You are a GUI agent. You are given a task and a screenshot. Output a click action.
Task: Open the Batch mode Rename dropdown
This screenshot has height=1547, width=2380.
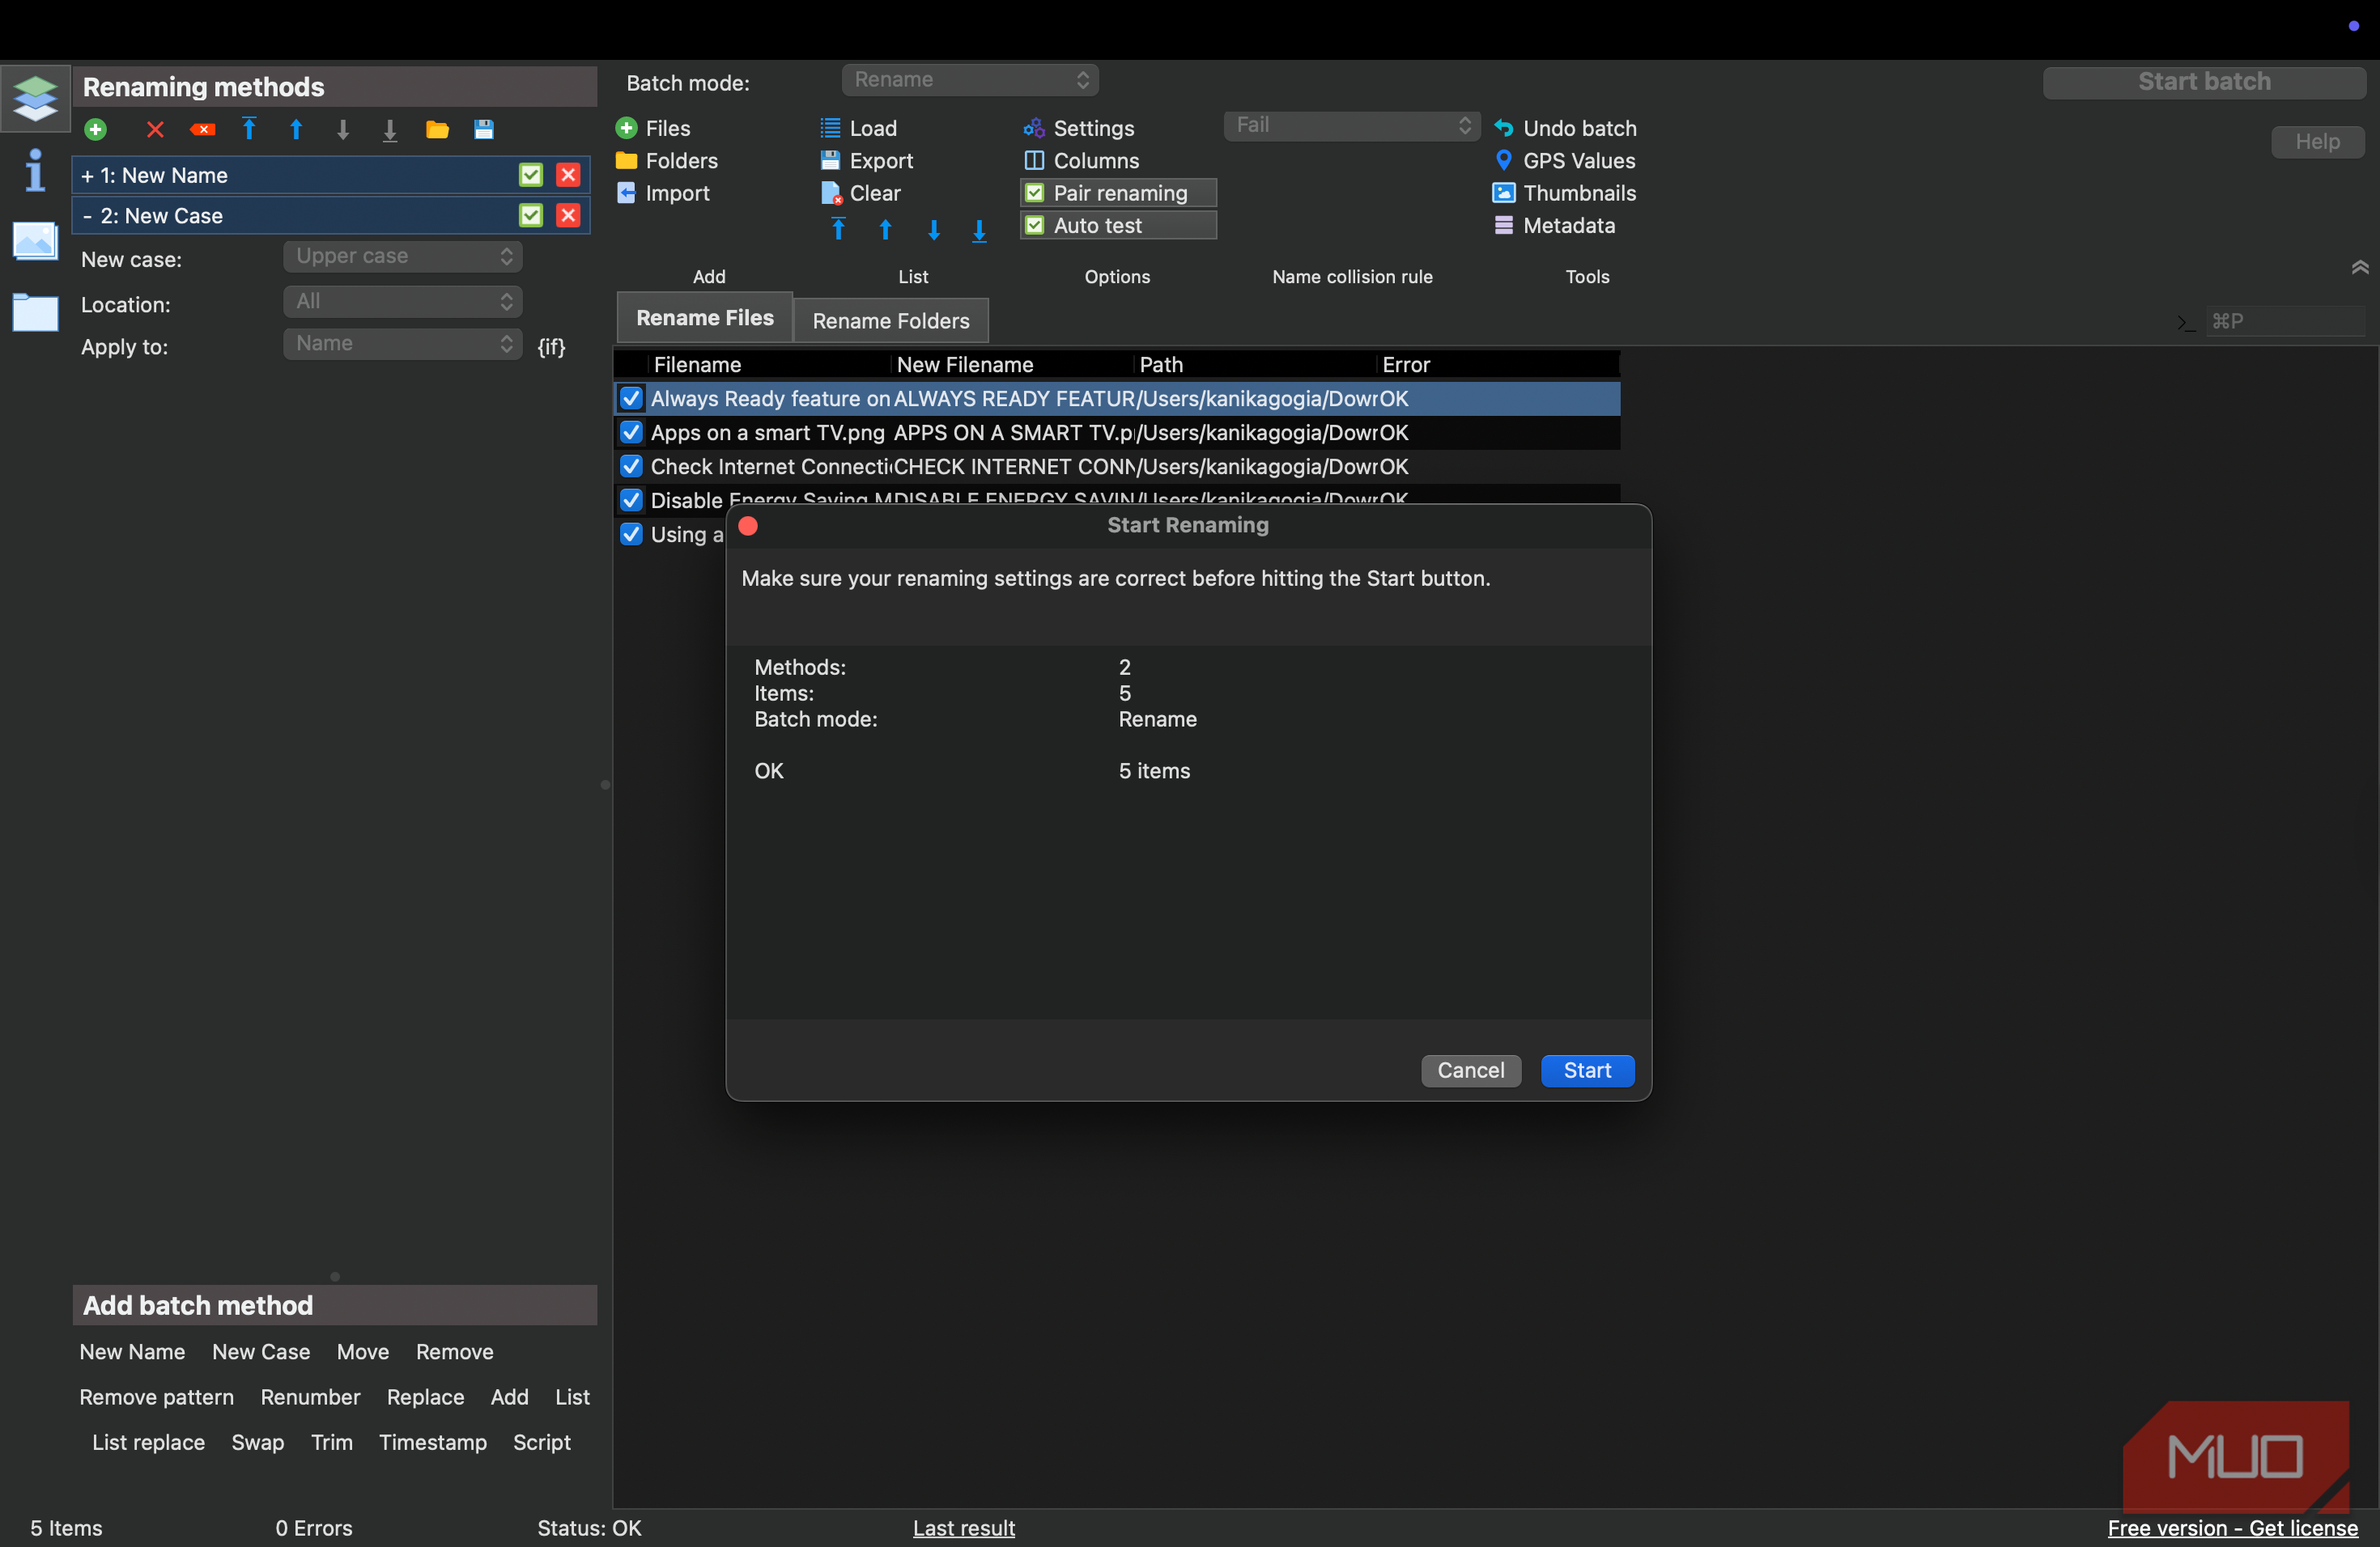point(970,80)
